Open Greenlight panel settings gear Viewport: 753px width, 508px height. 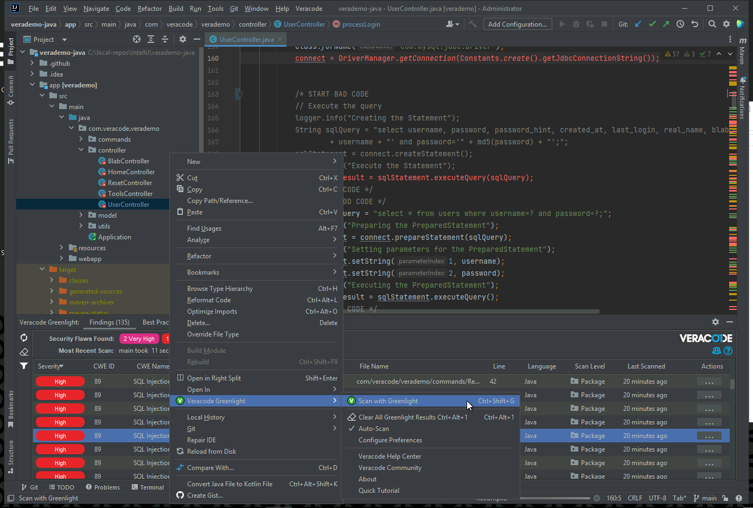click(x=716, y=322)
